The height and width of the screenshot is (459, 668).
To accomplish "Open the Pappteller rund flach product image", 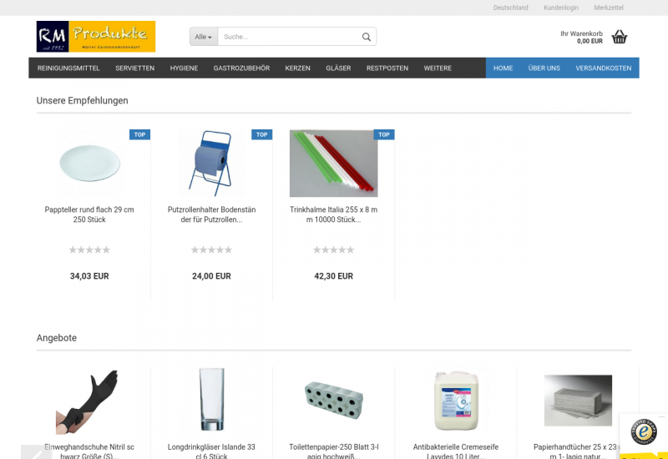I will coord(89,164).
